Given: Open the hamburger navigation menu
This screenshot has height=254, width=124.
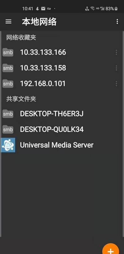Looking at the screenshot, I should point(8,21).
